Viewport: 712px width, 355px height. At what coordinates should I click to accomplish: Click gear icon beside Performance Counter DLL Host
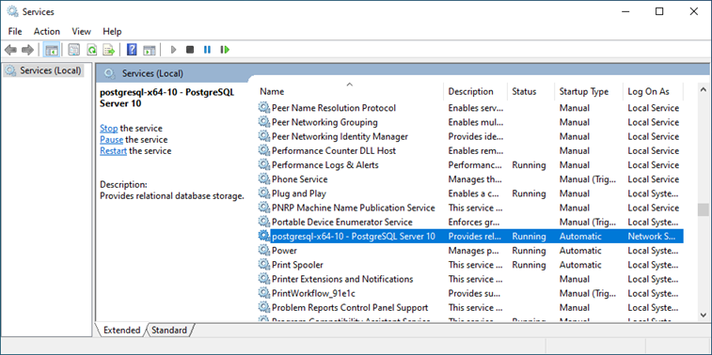[263, 150]
